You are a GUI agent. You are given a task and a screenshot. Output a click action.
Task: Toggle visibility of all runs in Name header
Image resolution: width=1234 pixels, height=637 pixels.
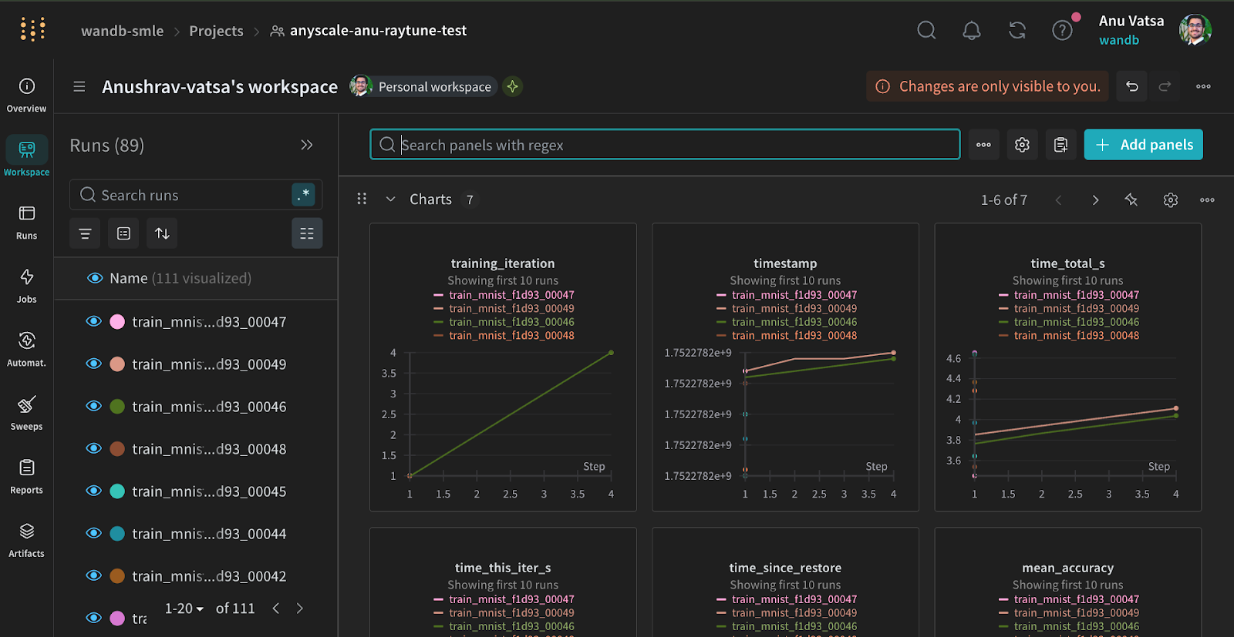coord(95,278)
